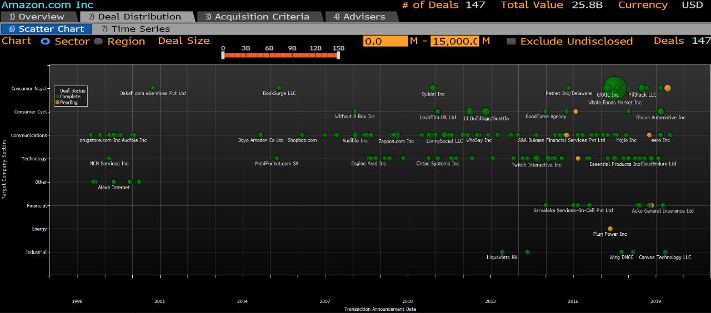Click the Cirtas Systems Inc label
This screenshot has width=711, height=313.
tap(438, 164)
